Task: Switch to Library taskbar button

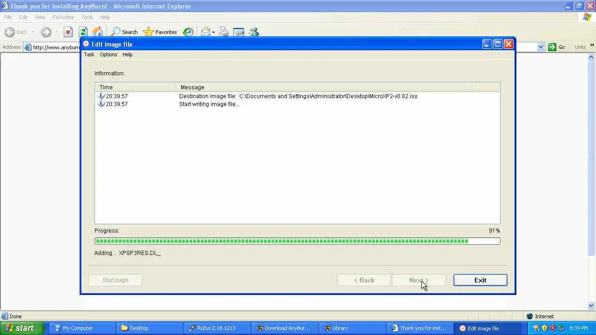Action: point(352,328)
